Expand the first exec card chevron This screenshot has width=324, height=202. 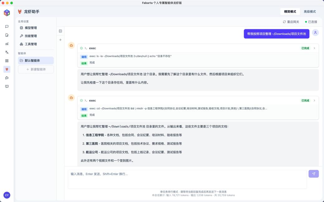[314, 48]
